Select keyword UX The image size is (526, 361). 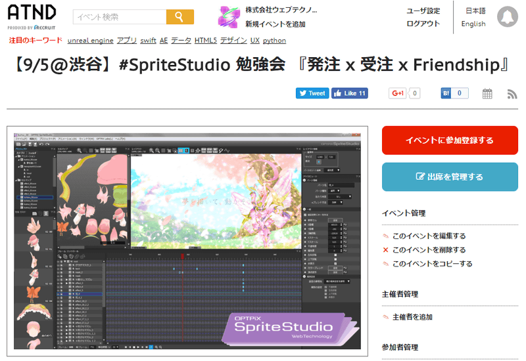255,41
